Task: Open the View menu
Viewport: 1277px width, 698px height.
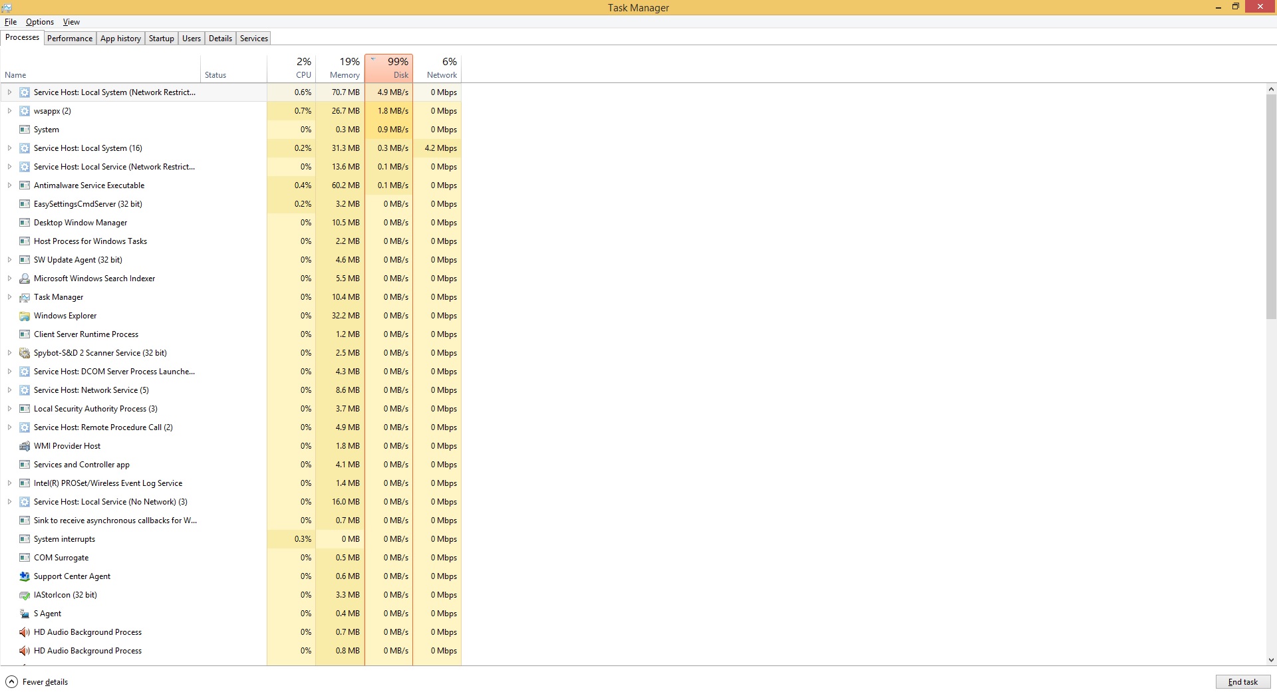Action: click(x=71, y=22)
